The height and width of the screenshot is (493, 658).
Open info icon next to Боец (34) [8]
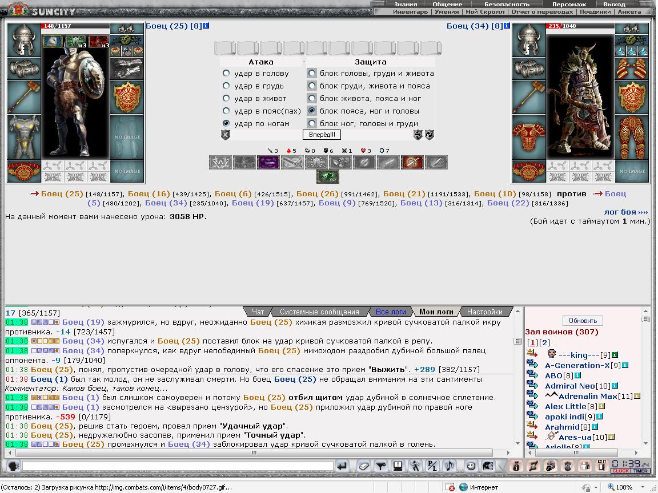[507, 26]
